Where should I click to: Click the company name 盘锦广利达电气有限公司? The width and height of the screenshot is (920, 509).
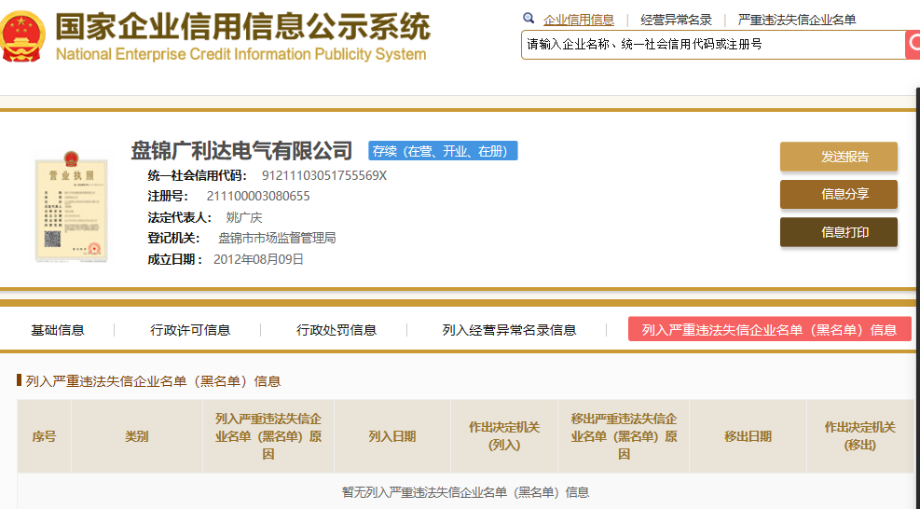click(241, 151)
